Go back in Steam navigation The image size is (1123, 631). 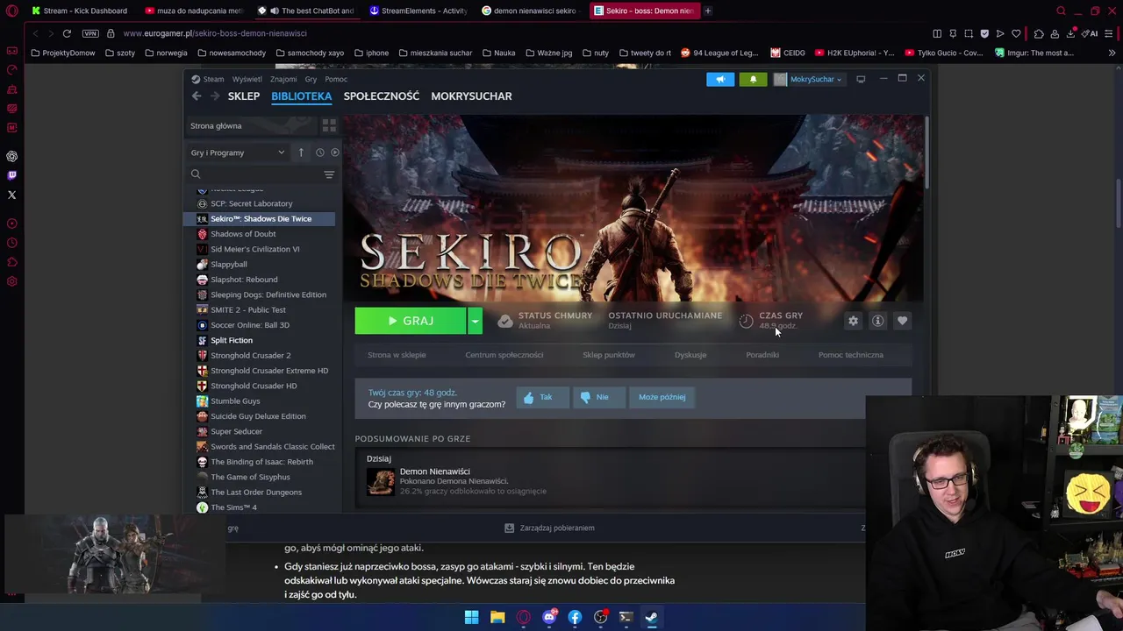(197, 96)
